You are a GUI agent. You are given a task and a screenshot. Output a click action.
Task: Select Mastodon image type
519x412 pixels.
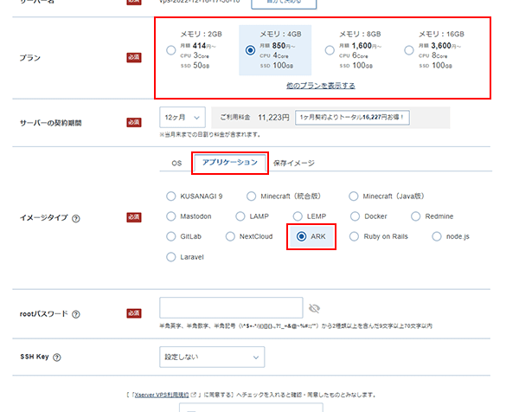(x=170, y=216)
